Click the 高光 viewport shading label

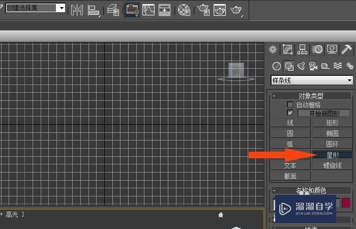12,214
